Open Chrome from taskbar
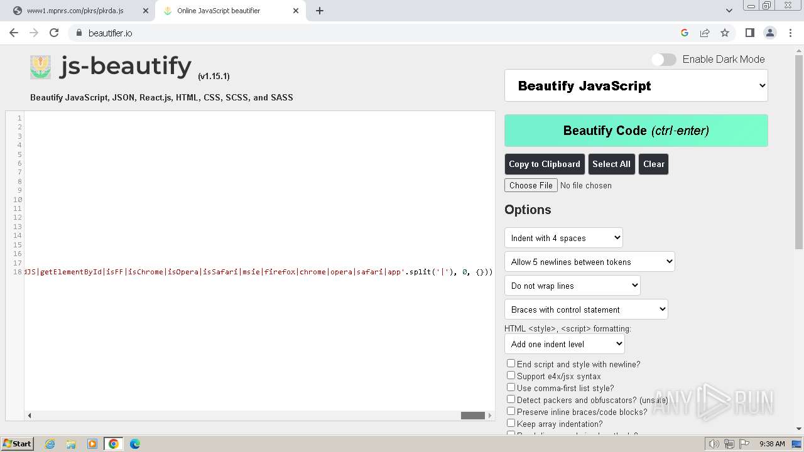 point(114,444)
